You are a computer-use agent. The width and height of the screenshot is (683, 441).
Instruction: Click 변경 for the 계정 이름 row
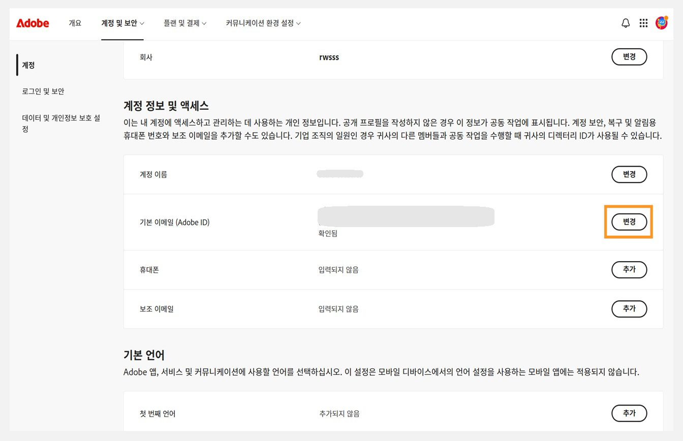point(629,174)
